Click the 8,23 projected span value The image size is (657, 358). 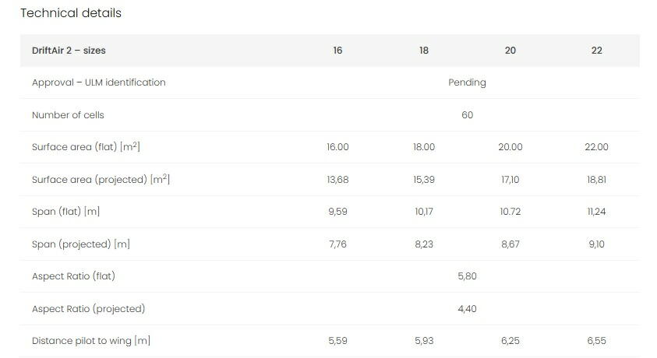click(x=424, y=244)
